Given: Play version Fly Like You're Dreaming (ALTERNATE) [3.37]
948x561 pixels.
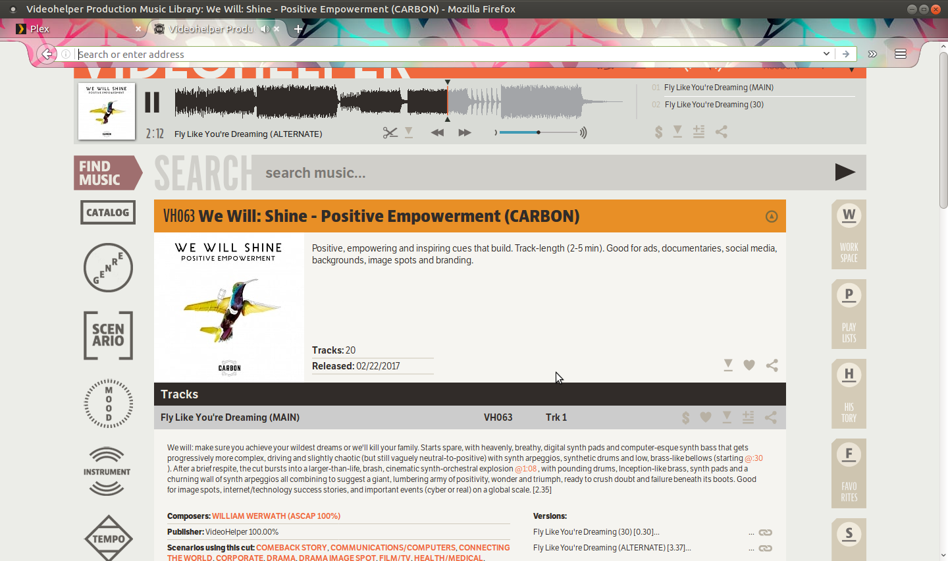Looking at the screenshot, I should [x=612, y=548].
